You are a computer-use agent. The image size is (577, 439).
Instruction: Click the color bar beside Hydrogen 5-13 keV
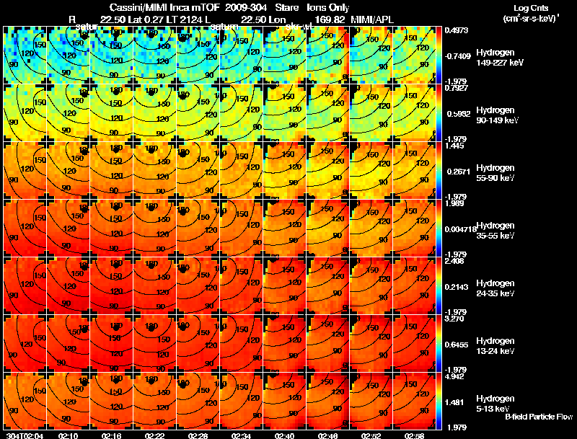click(439, 401)
